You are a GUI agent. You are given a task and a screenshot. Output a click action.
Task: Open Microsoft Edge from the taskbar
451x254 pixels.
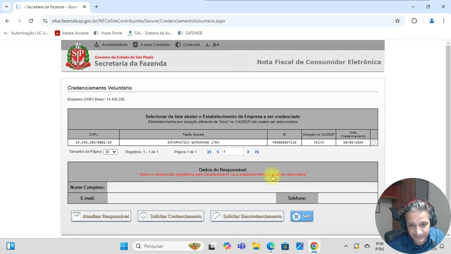[x=270, y=246]
